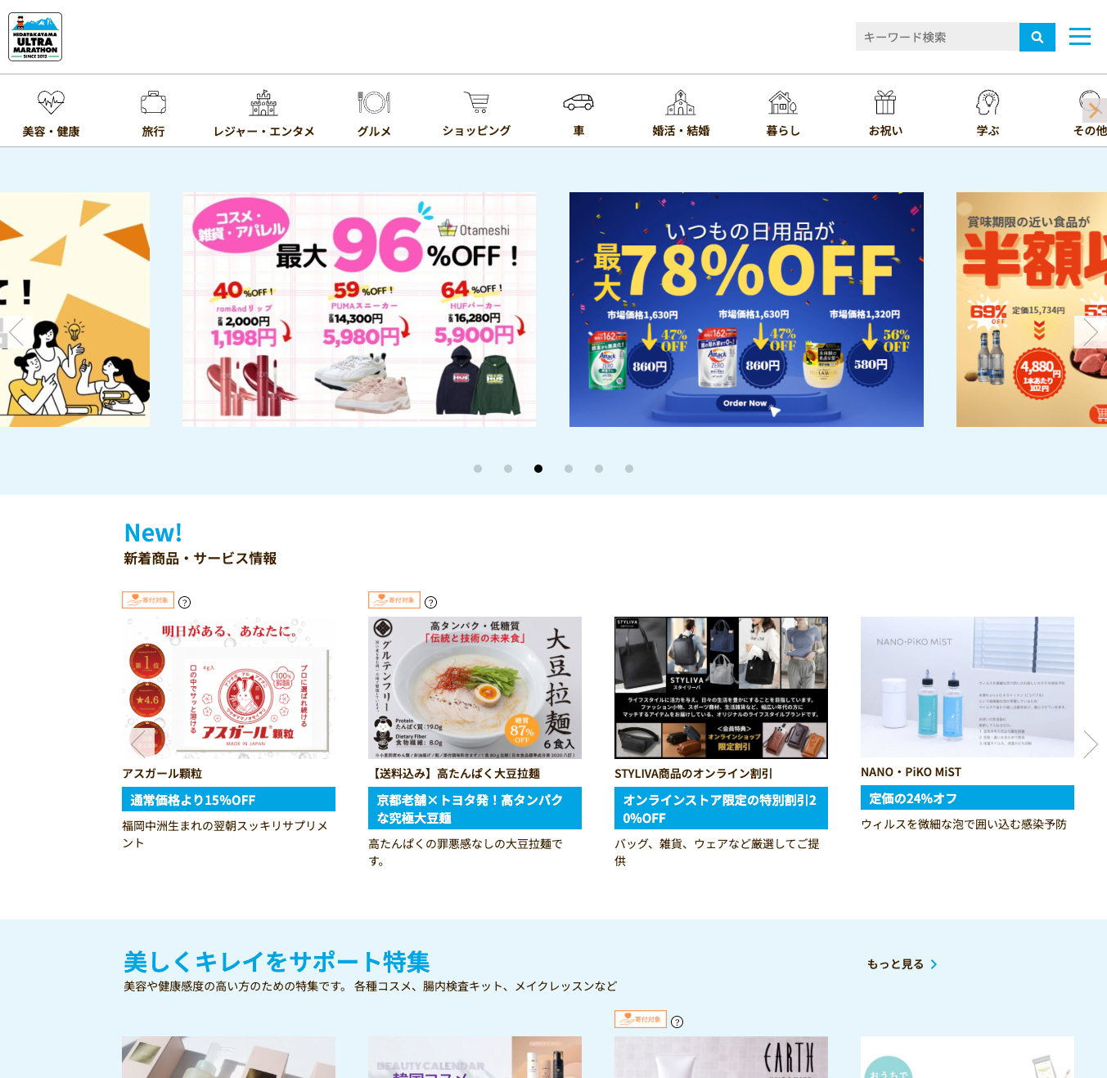Click 寄付対象 badge above EARTH product

point(641,1019)
